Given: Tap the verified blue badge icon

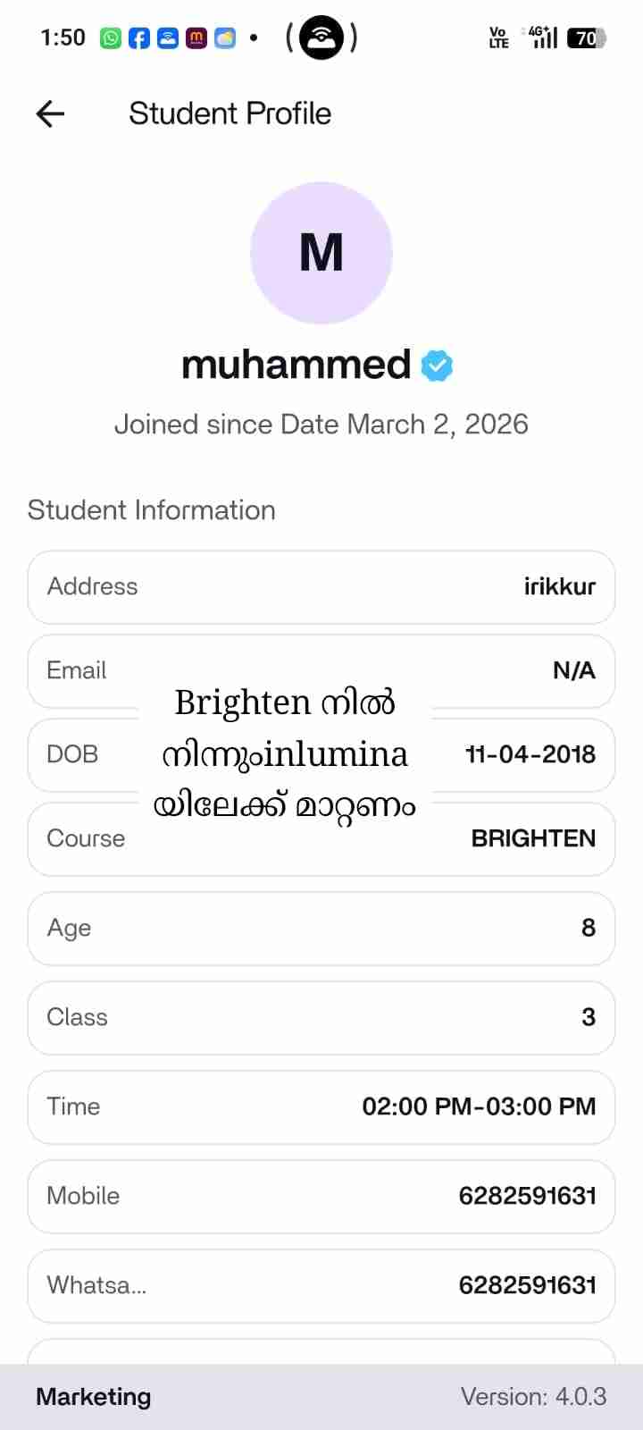Looking at the screenshot, I should coord(437,366).
